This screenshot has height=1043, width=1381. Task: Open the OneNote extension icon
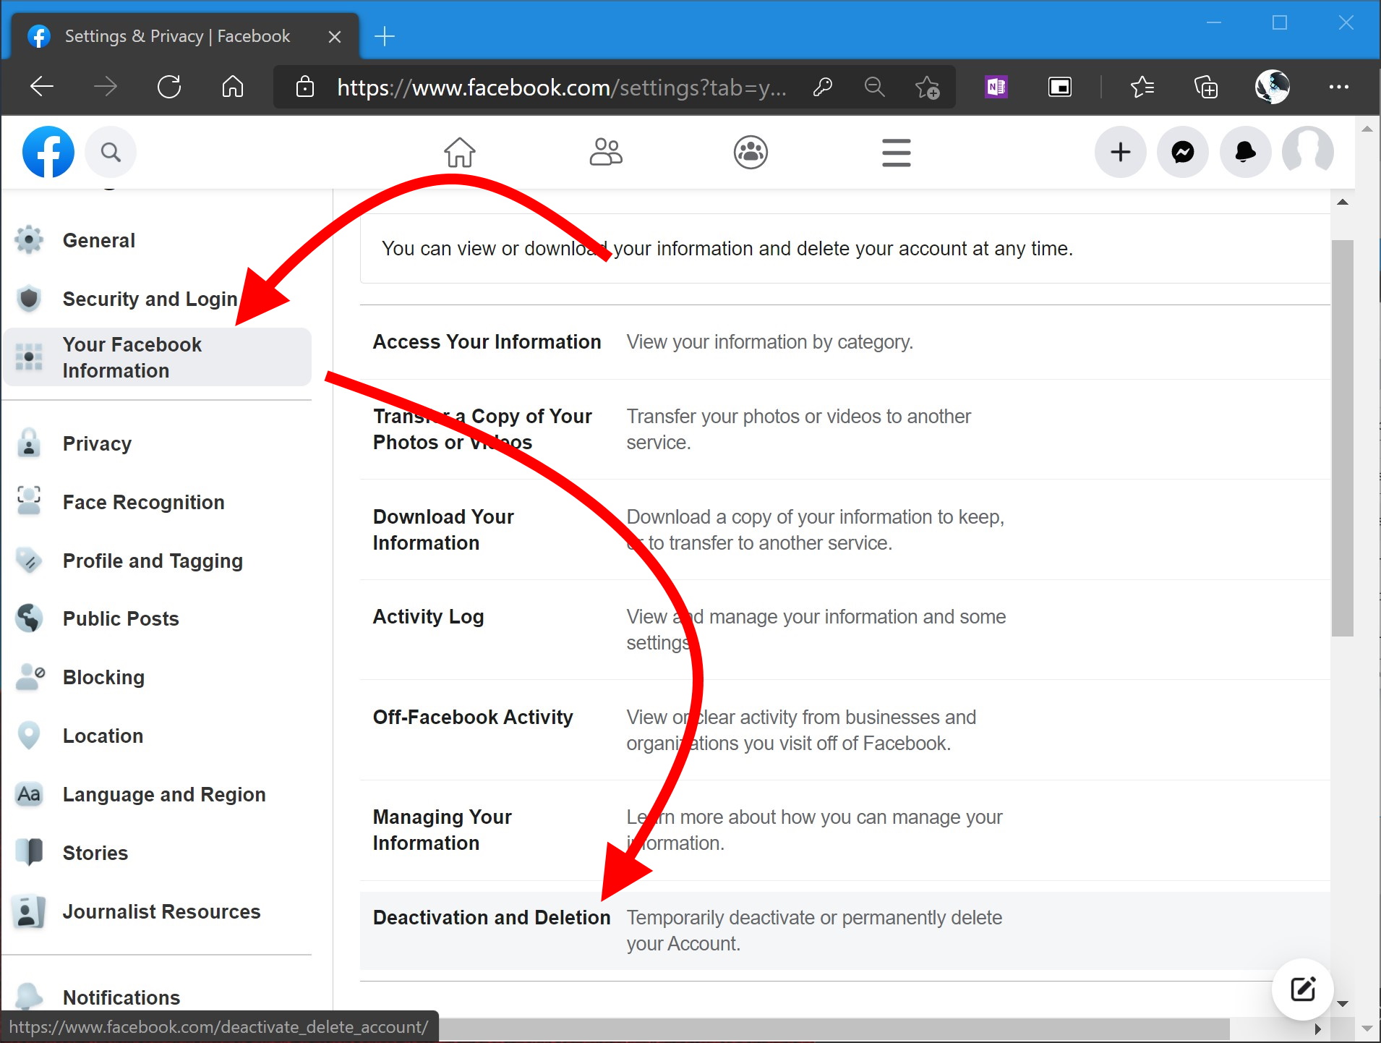pyautogui.click(x=996, y=88)
